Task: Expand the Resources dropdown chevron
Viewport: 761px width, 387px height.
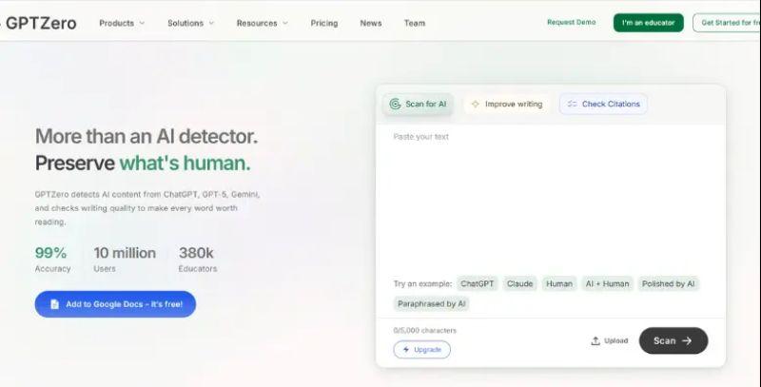Action: [284, 23]
